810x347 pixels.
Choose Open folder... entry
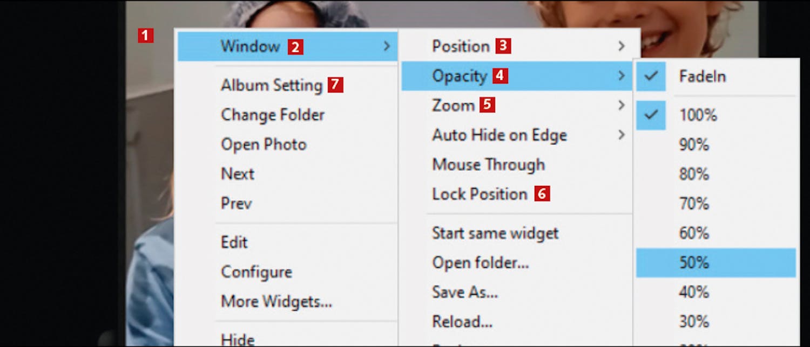pyautogui.click(x=480, y=263)
